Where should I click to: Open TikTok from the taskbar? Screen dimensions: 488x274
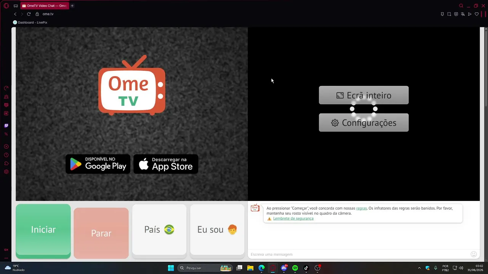[306, 268]
